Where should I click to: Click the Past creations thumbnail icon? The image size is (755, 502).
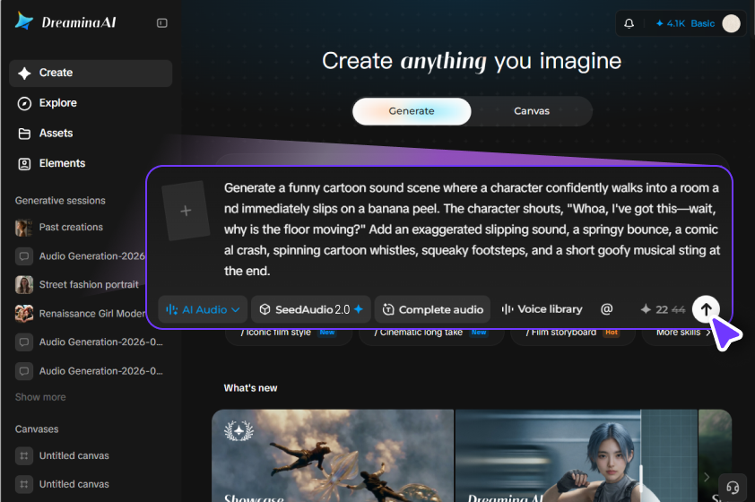pyautogui.click(x=24, y=227)
